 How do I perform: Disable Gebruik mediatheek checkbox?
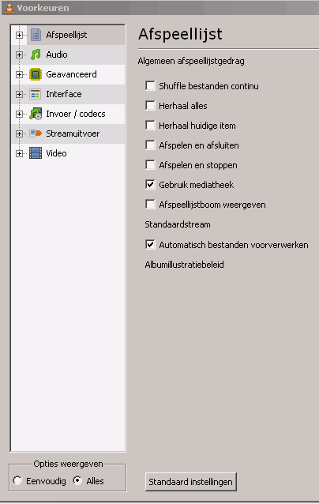[x=150, y=185]
